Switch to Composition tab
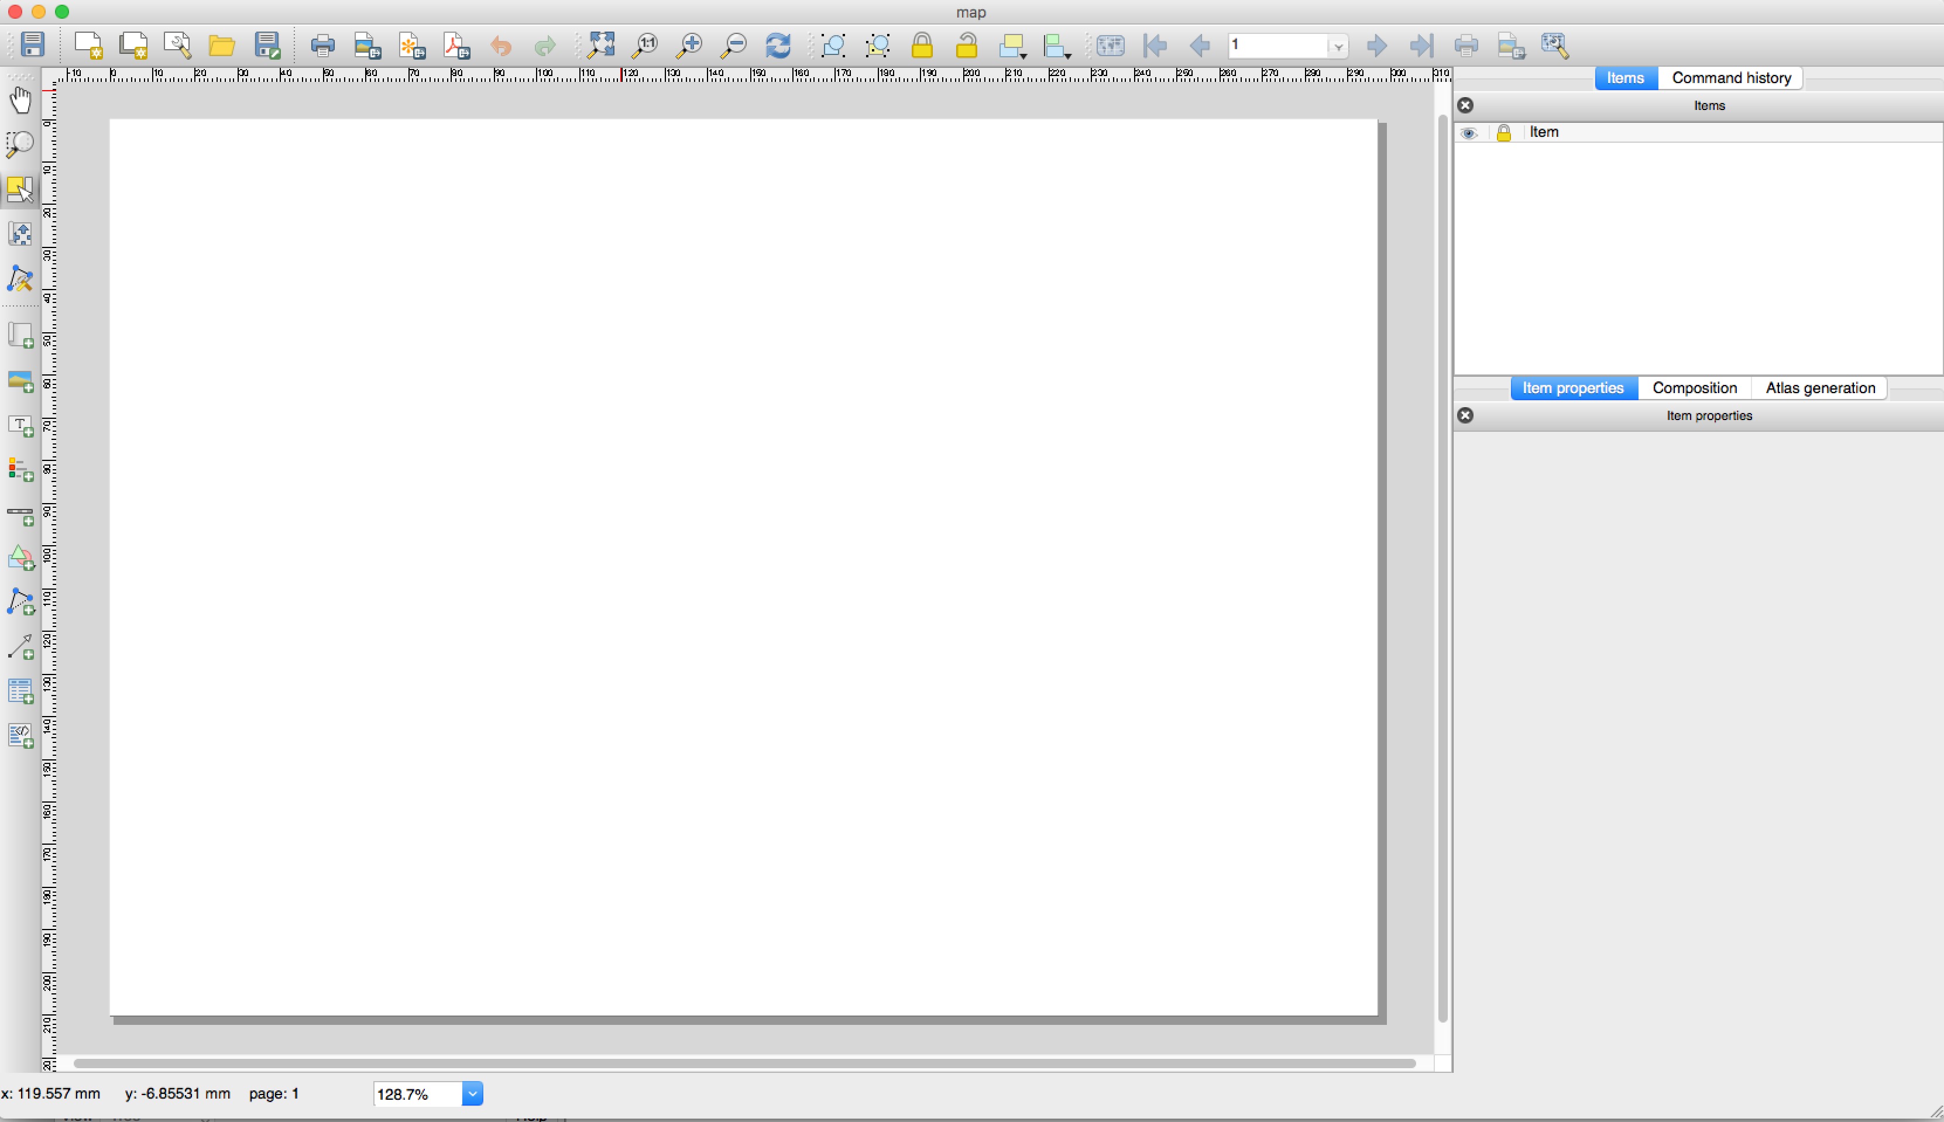The image size is (1944, 1122). 1694,387
